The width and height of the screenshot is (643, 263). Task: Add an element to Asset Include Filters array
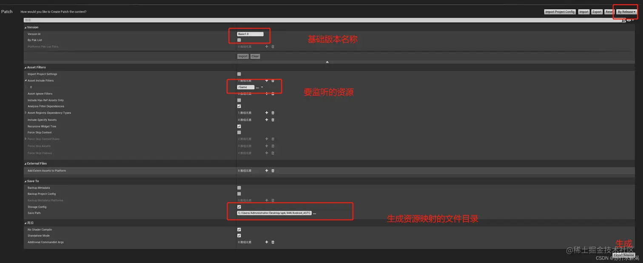point(267,81)
